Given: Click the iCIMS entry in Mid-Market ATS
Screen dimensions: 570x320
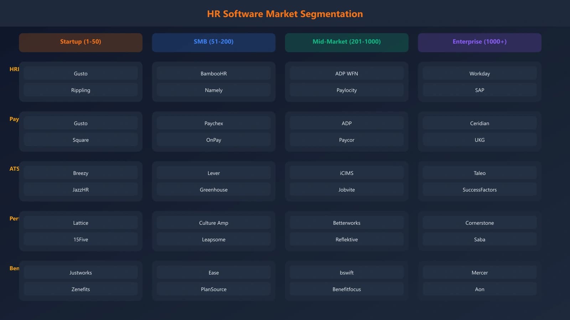Looking at the screenshot, I should 346,173.
